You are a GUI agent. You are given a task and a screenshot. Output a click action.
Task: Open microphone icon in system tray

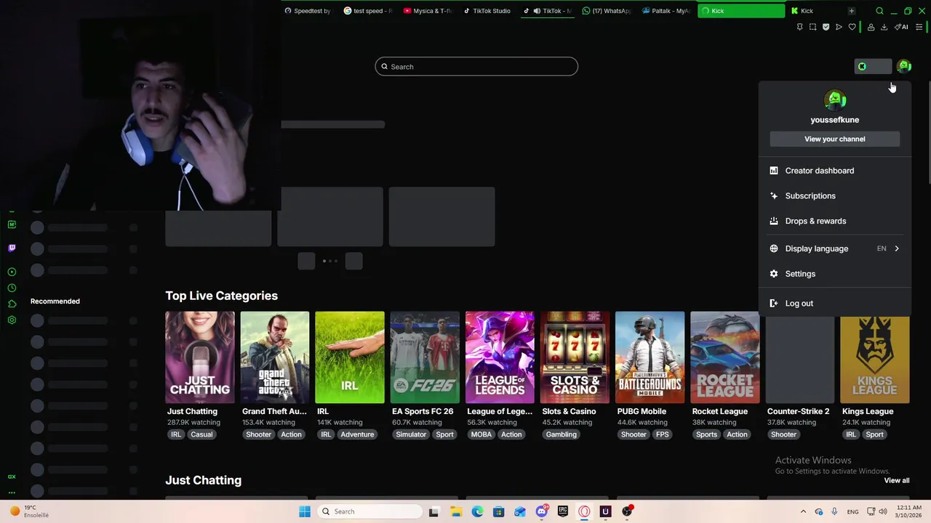point(834,511)
